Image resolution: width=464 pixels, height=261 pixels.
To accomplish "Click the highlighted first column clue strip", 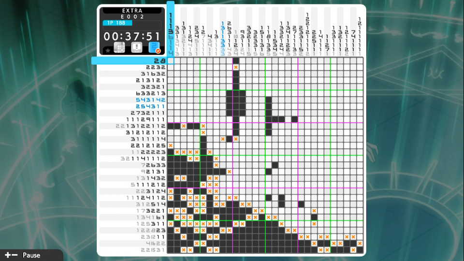I will pyautogui.click(x=171, y=29).
